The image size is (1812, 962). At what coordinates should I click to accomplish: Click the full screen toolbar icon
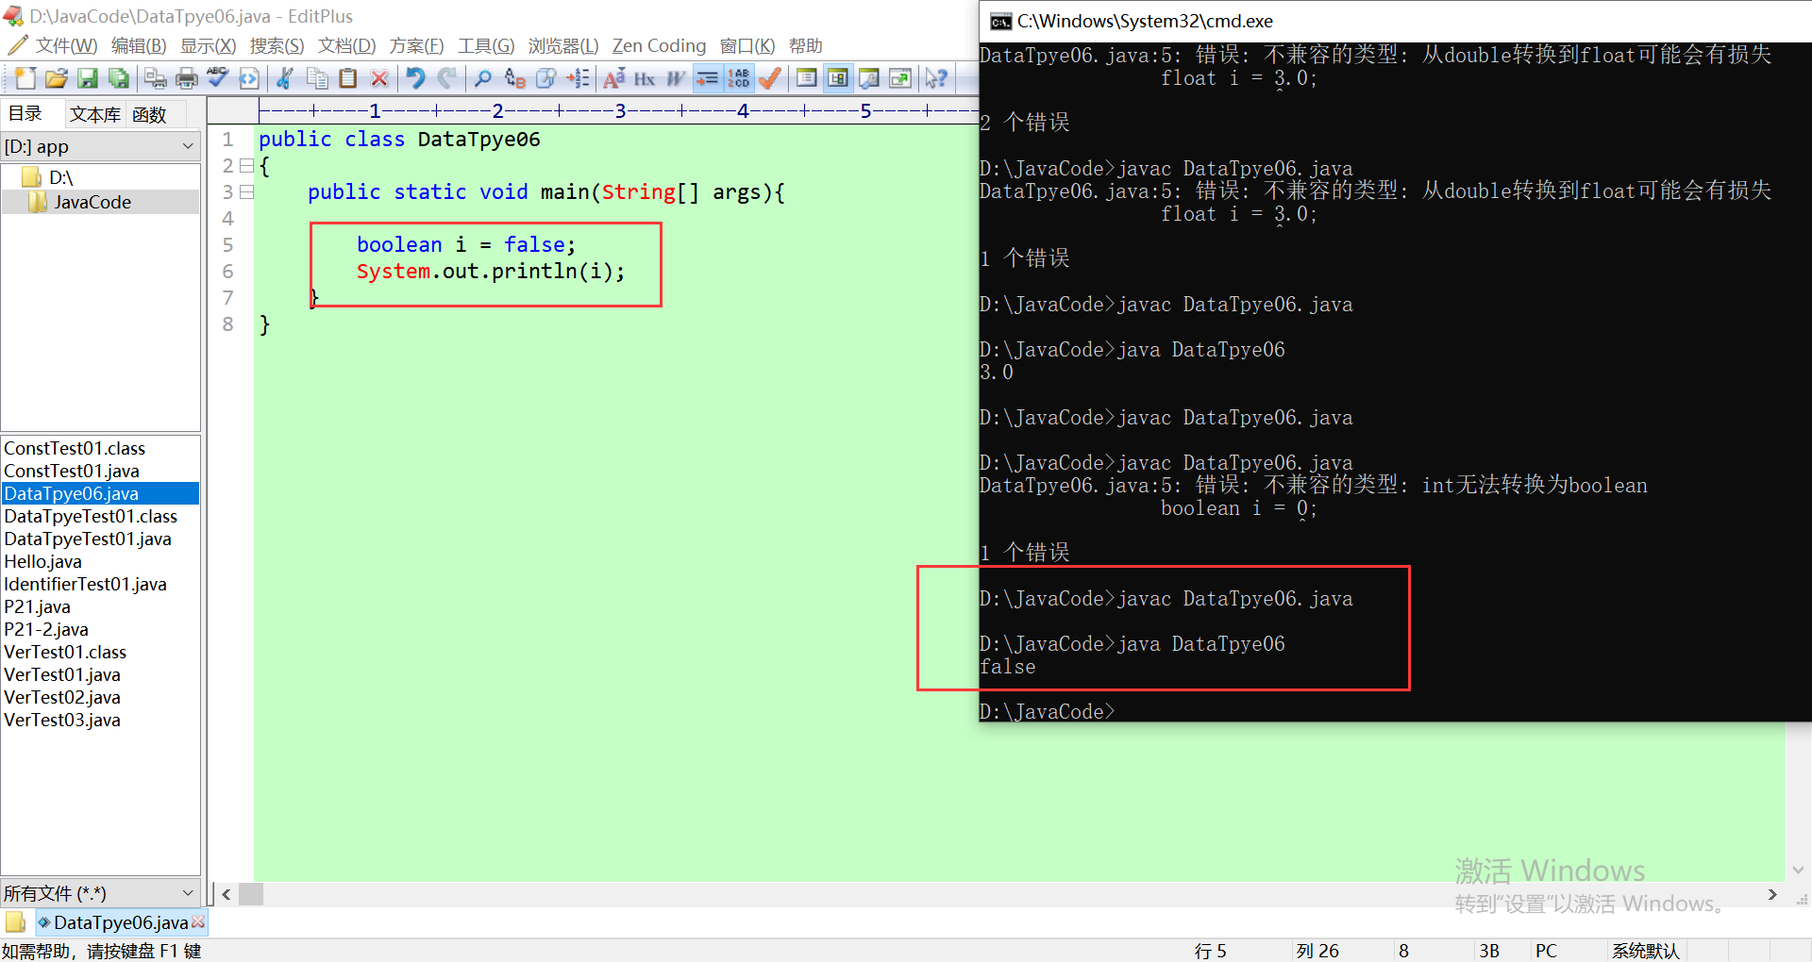(900, 78)
